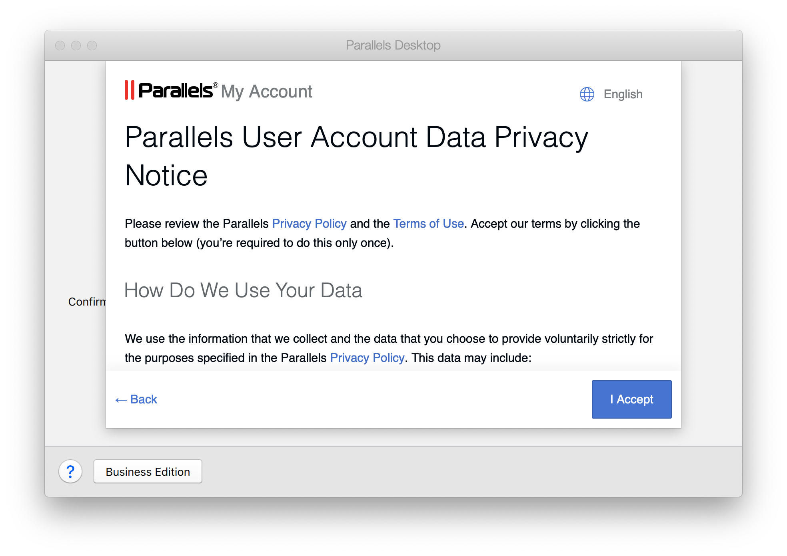The image size is (787, 556).
Task: Click the globe language icon
Action: click(587, 94)
